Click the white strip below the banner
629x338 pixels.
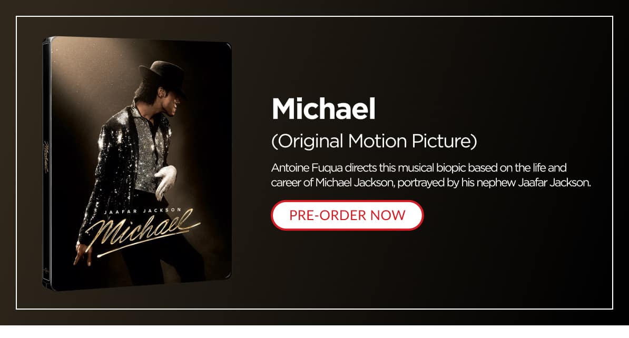point(314,332)
